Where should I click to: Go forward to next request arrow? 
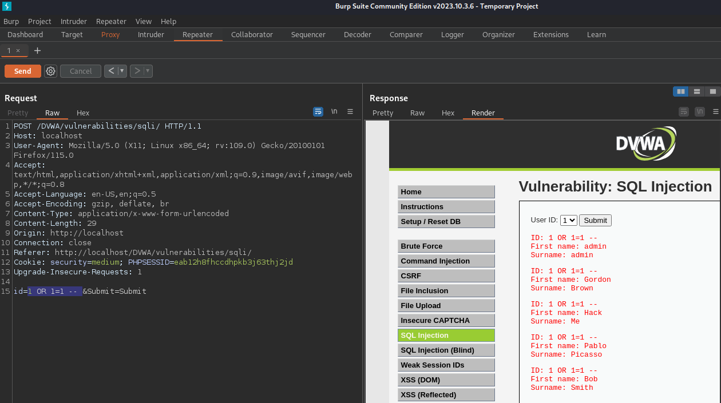click(136, 71)
